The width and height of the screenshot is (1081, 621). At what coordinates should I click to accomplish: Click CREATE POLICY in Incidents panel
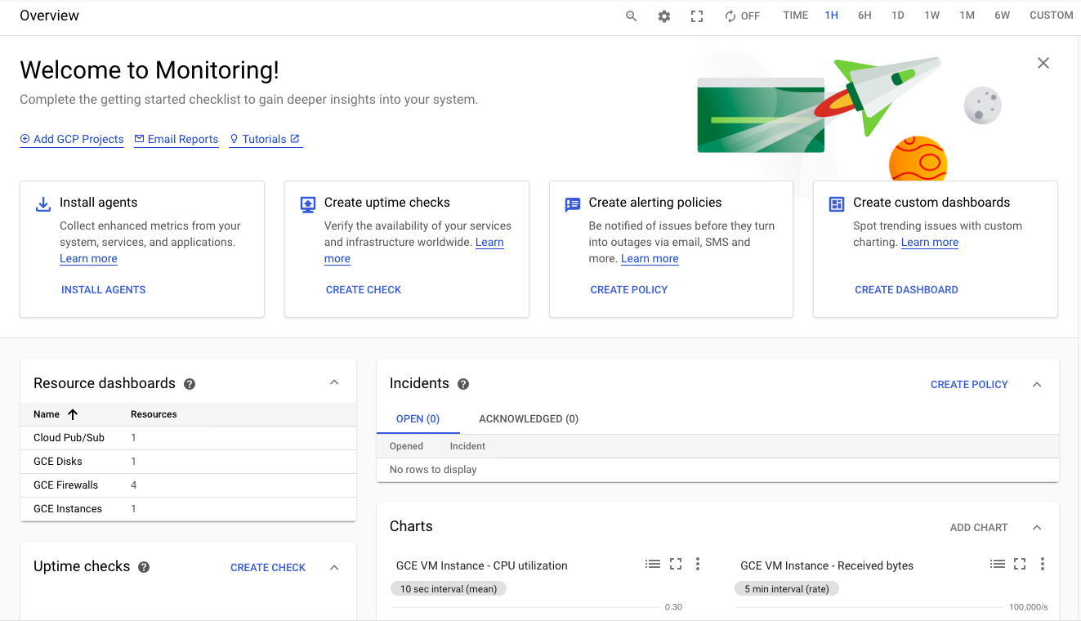click(969, 384)
